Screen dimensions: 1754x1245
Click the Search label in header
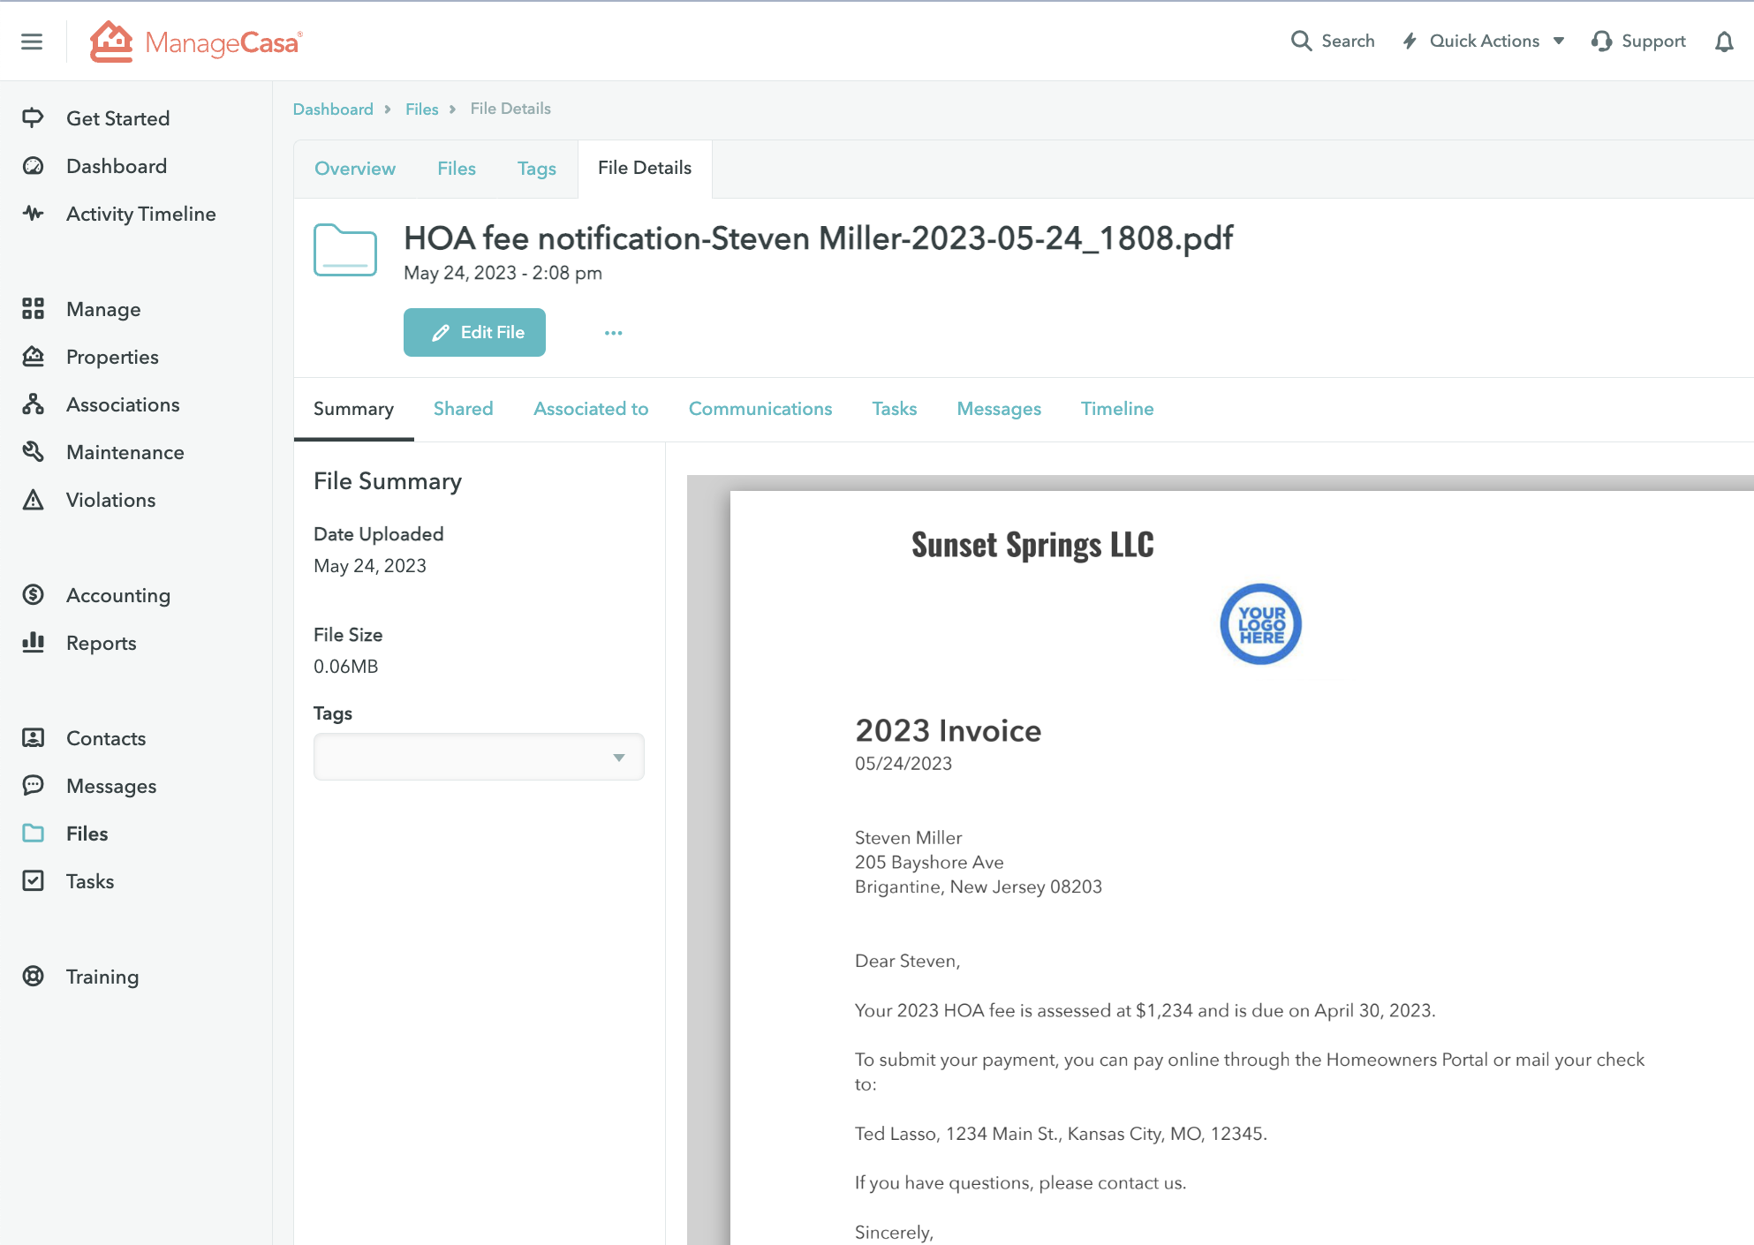pos(1348,41)
